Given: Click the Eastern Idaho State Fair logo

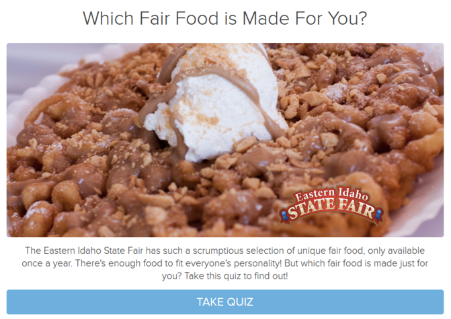Looking at the screenshot, I should point(331,206).
